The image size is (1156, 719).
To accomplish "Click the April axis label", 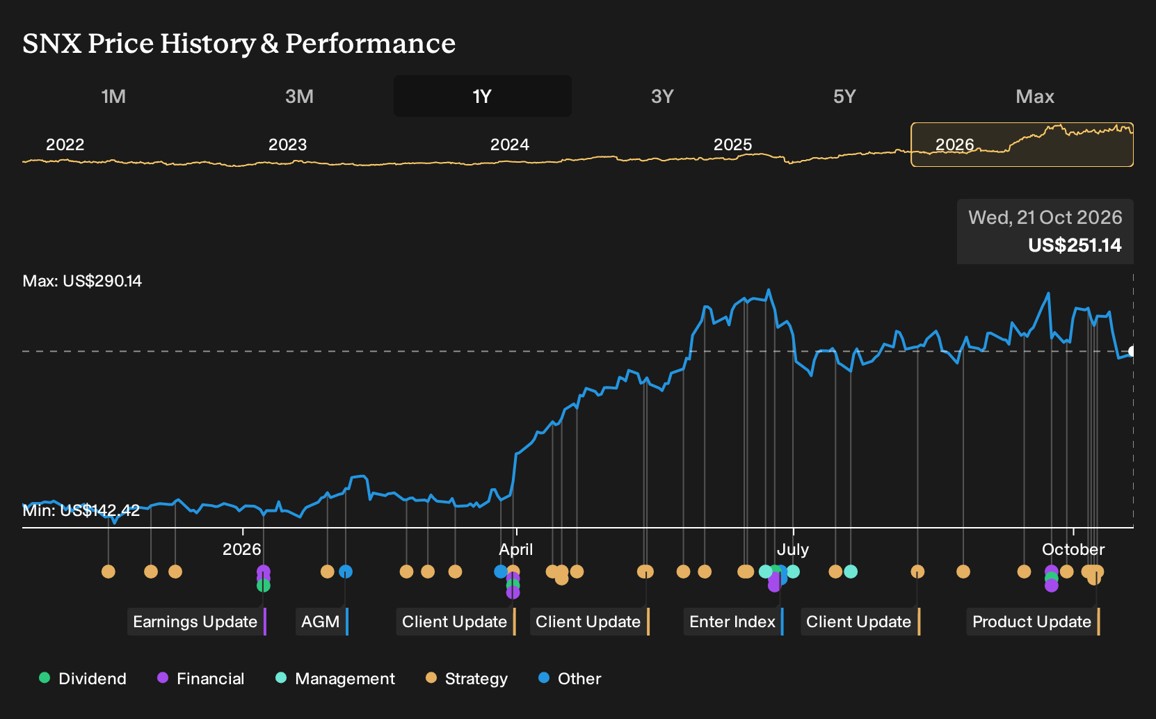I will tap(516, 549).
